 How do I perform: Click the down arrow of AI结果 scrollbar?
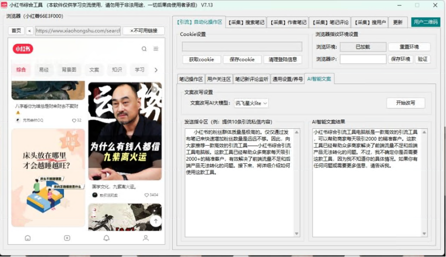(424, 234)
